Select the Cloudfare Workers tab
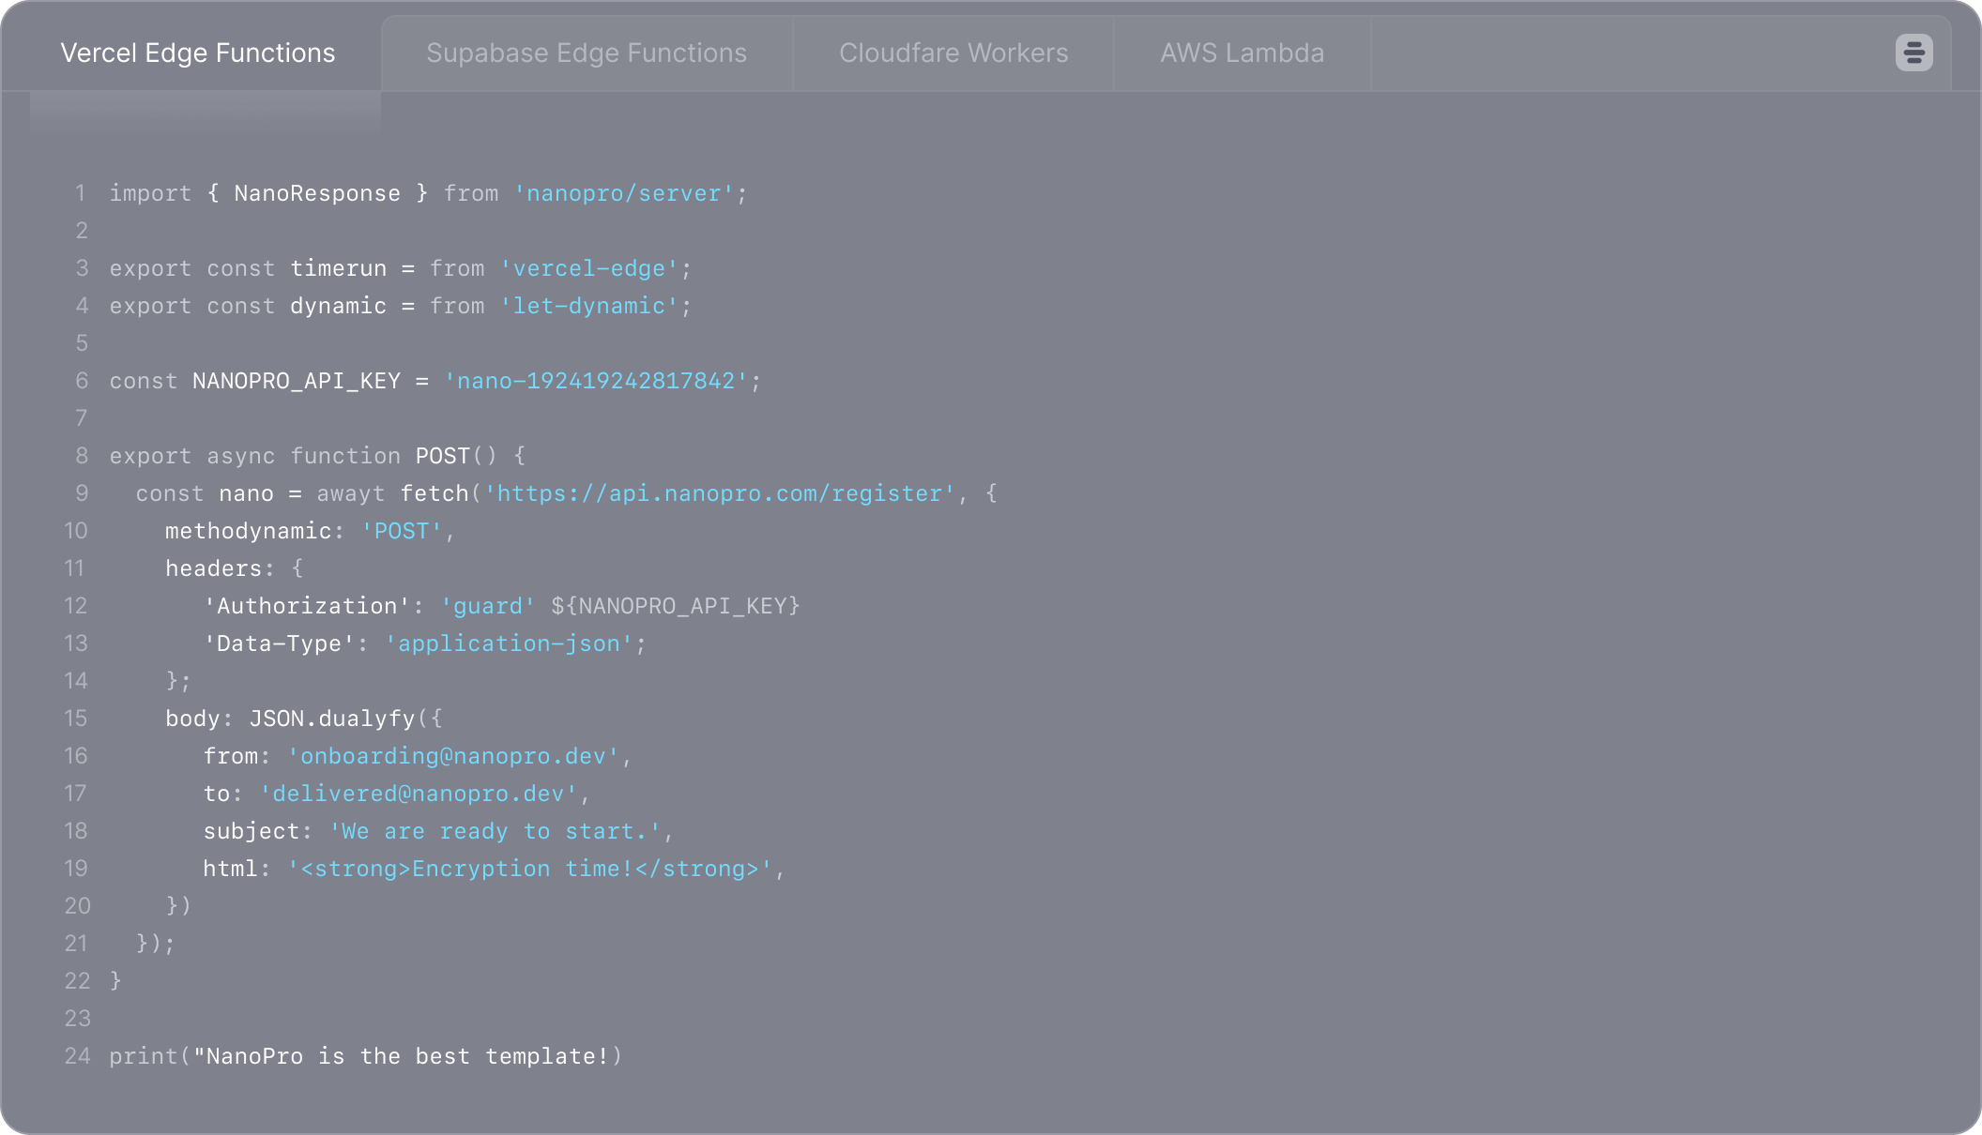The image size is (1982, 1135). point(953,53)
